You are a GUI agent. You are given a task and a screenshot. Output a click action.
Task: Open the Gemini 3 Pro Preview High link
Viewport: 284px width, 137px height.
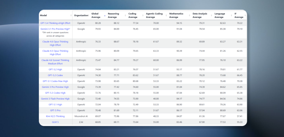tap(55, 87)
